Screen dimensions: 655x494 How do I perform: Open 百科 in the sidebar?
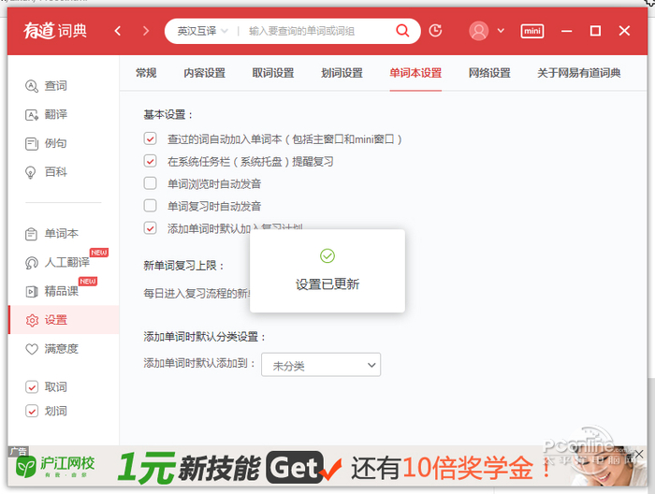click(46, 172)
